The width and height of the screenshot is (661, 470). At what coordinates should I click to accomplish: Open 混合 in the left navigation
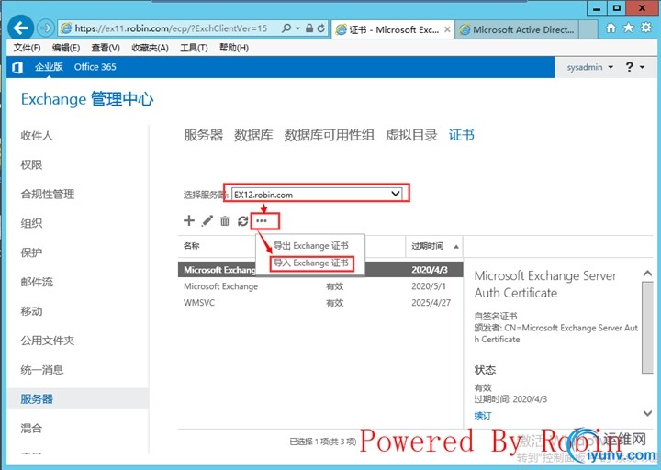coord(31,429)
